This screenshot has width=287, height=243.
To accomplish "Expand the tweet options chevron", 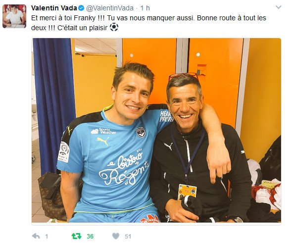I will pos(279,7).
